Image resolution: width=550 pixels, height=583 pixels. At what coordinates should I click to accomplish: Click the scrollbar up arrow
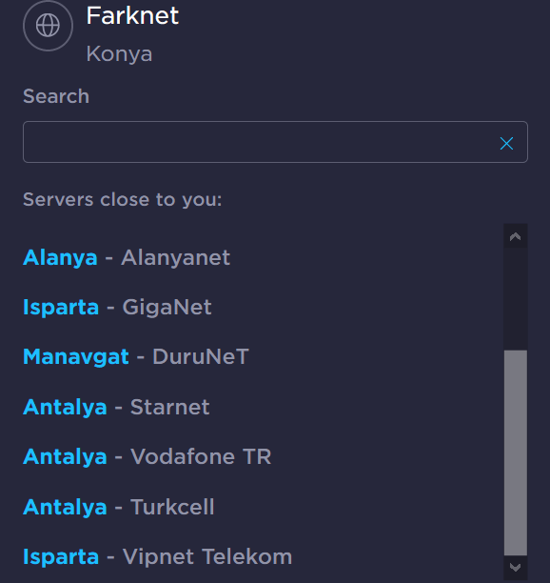click(x=516, y=236)
